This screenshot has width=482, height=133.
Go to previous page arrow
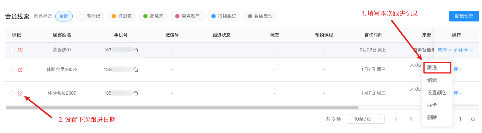tap(396, 119)
